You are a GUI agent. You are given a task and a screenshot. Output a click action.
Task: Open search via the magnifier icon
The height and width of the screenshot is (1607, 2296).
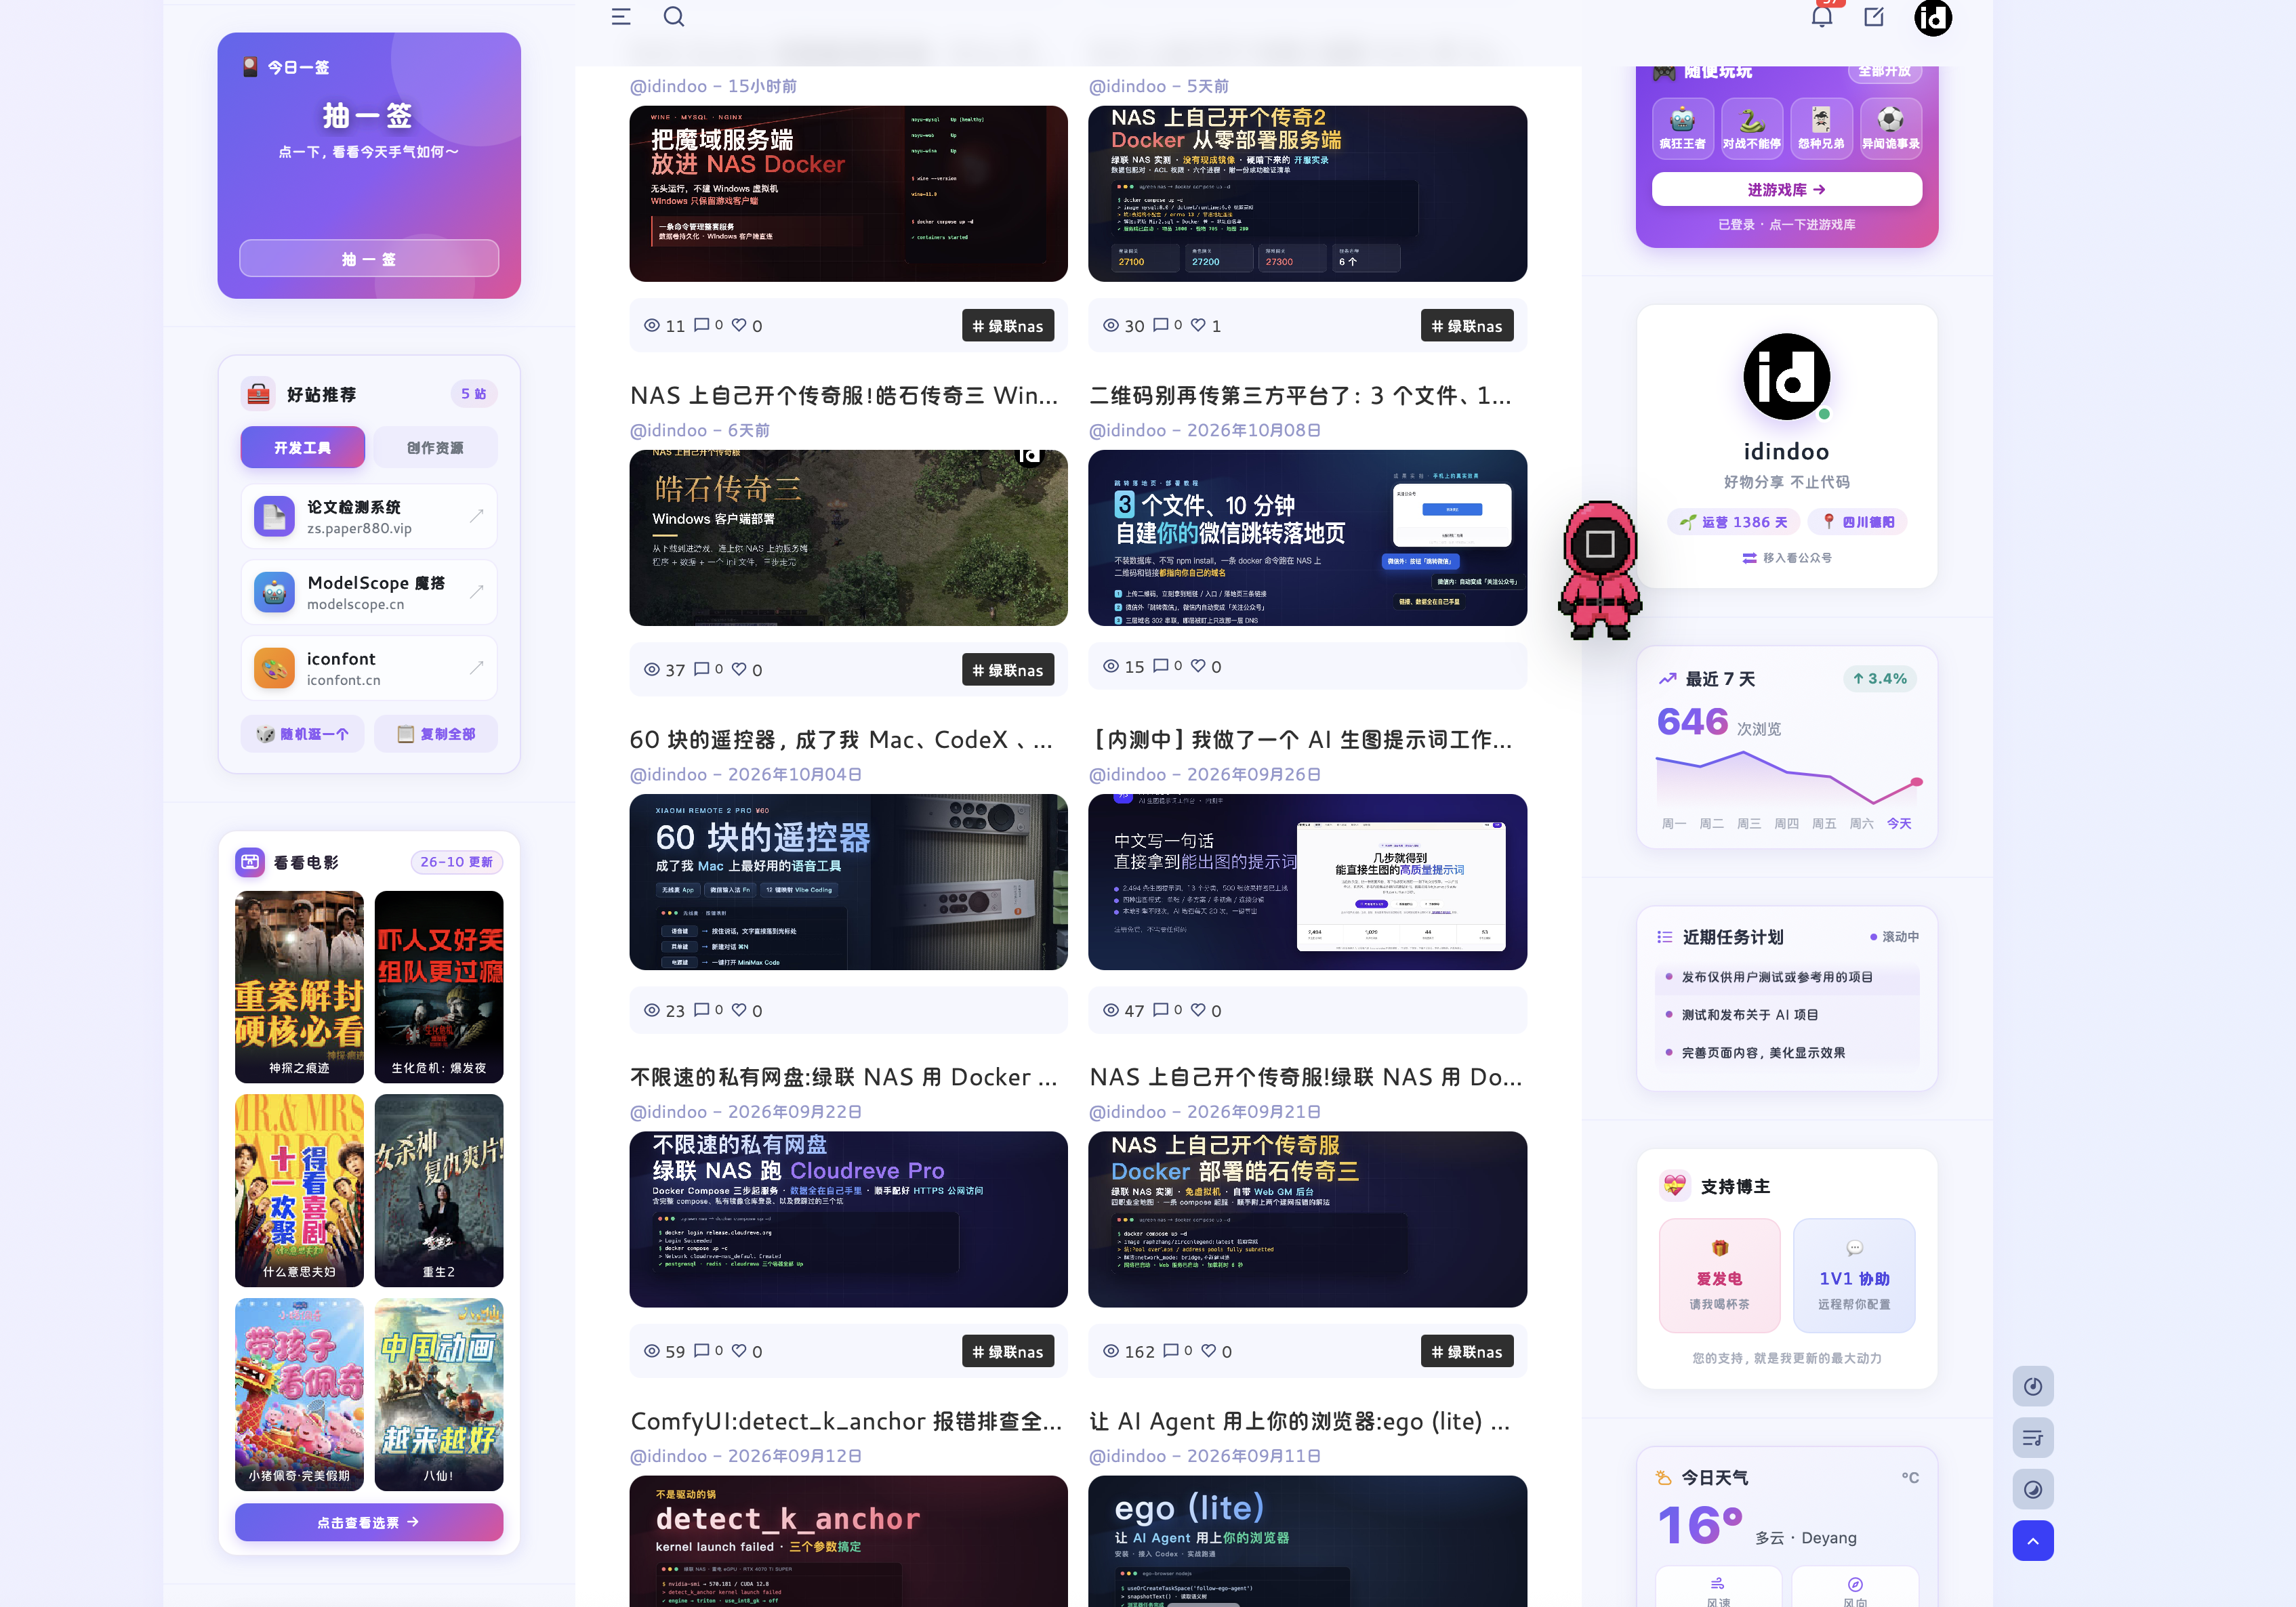click(674, 17)
